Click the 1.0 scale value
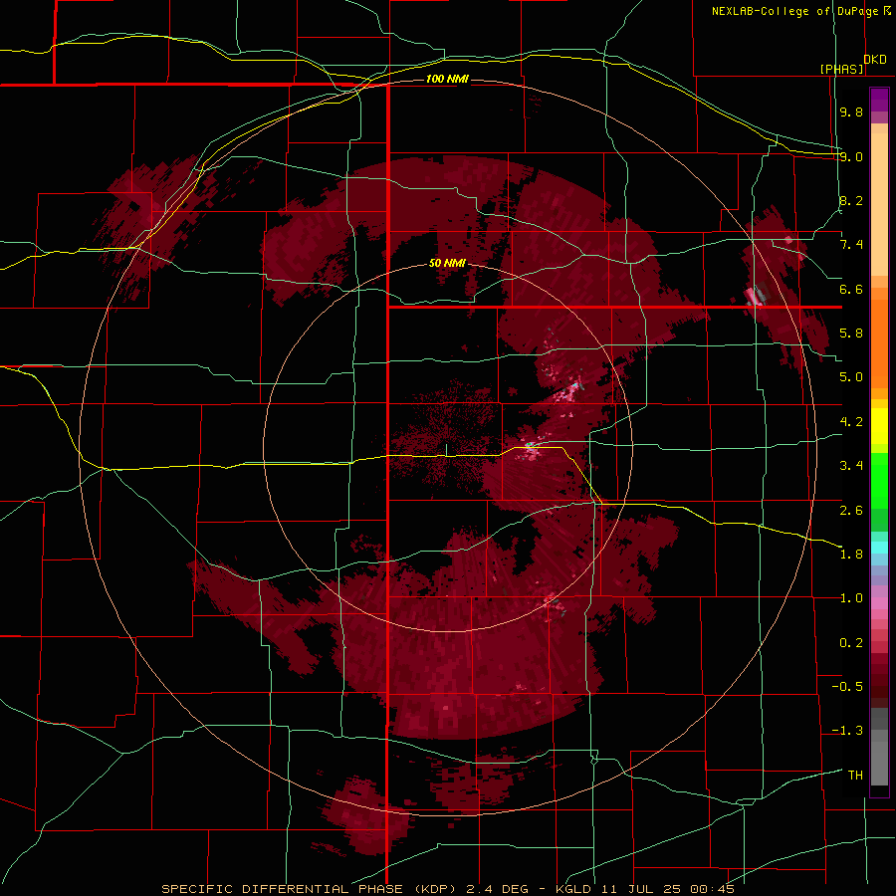The image size is (896, 896). [x=851, y=598]
